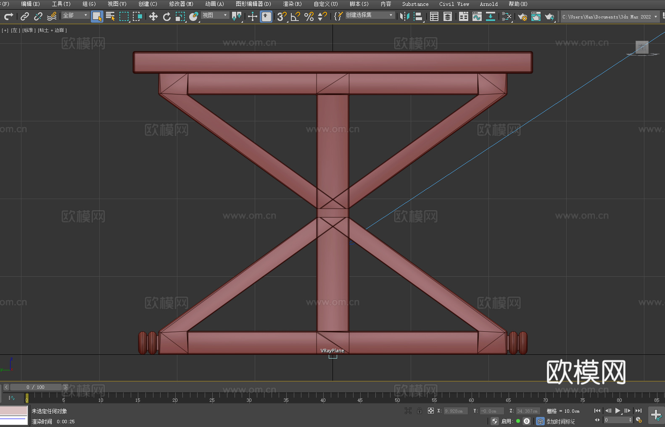Viewport: 665px width, 427px height.
Task: Click the Align tool icon
Action: pyautogui.click(x=418, y=16)
